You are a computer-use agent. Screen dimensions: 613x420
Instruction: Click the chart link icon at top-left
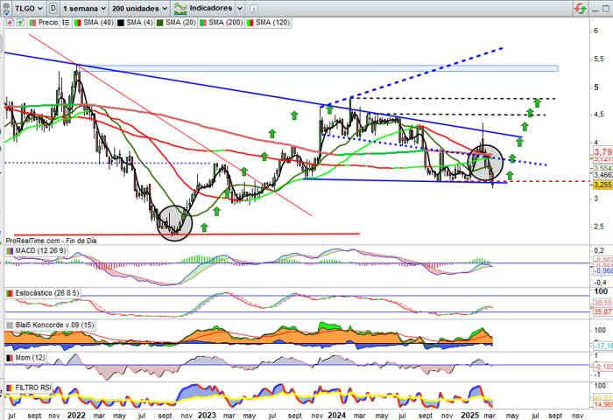click(6, 9)
